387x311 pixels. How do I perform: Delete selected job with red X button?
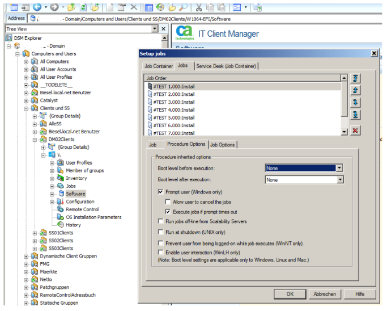[x=355, y=131]
